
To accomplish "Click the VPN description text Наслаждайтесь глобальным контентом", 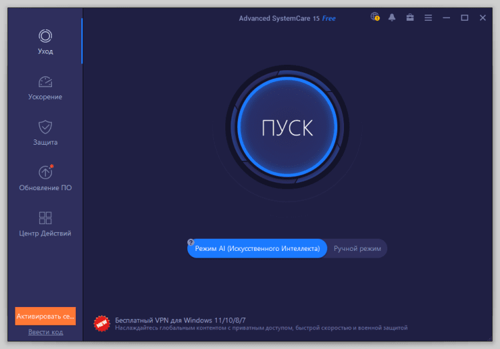I will (x=261, y=328).
